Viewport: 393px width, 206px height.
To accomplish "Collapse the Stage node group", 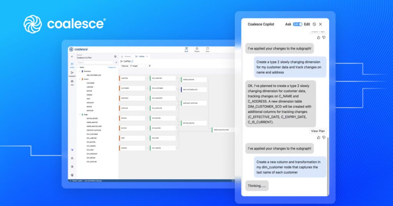I will pos(79,115).
